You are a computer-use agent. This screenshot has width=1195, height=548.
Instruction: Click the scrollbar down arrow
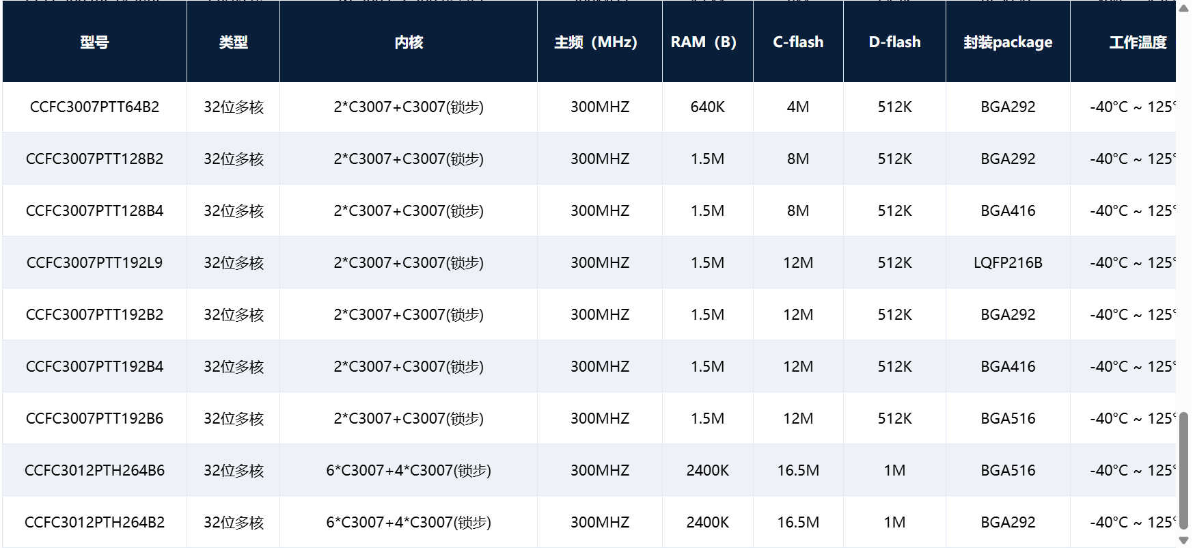point(1183,540)
